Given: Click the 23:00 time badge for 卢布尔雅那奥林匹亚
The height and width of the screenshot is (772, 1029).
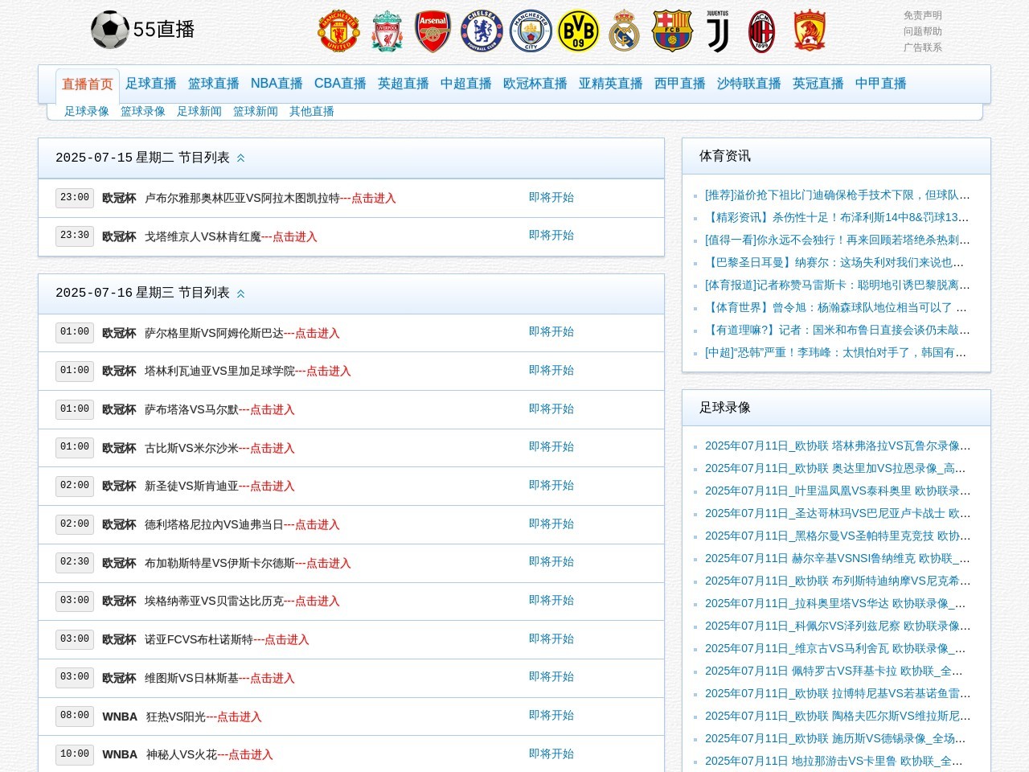Looking at the screenshot, I should pyautogui.click(x=75, y=198).
